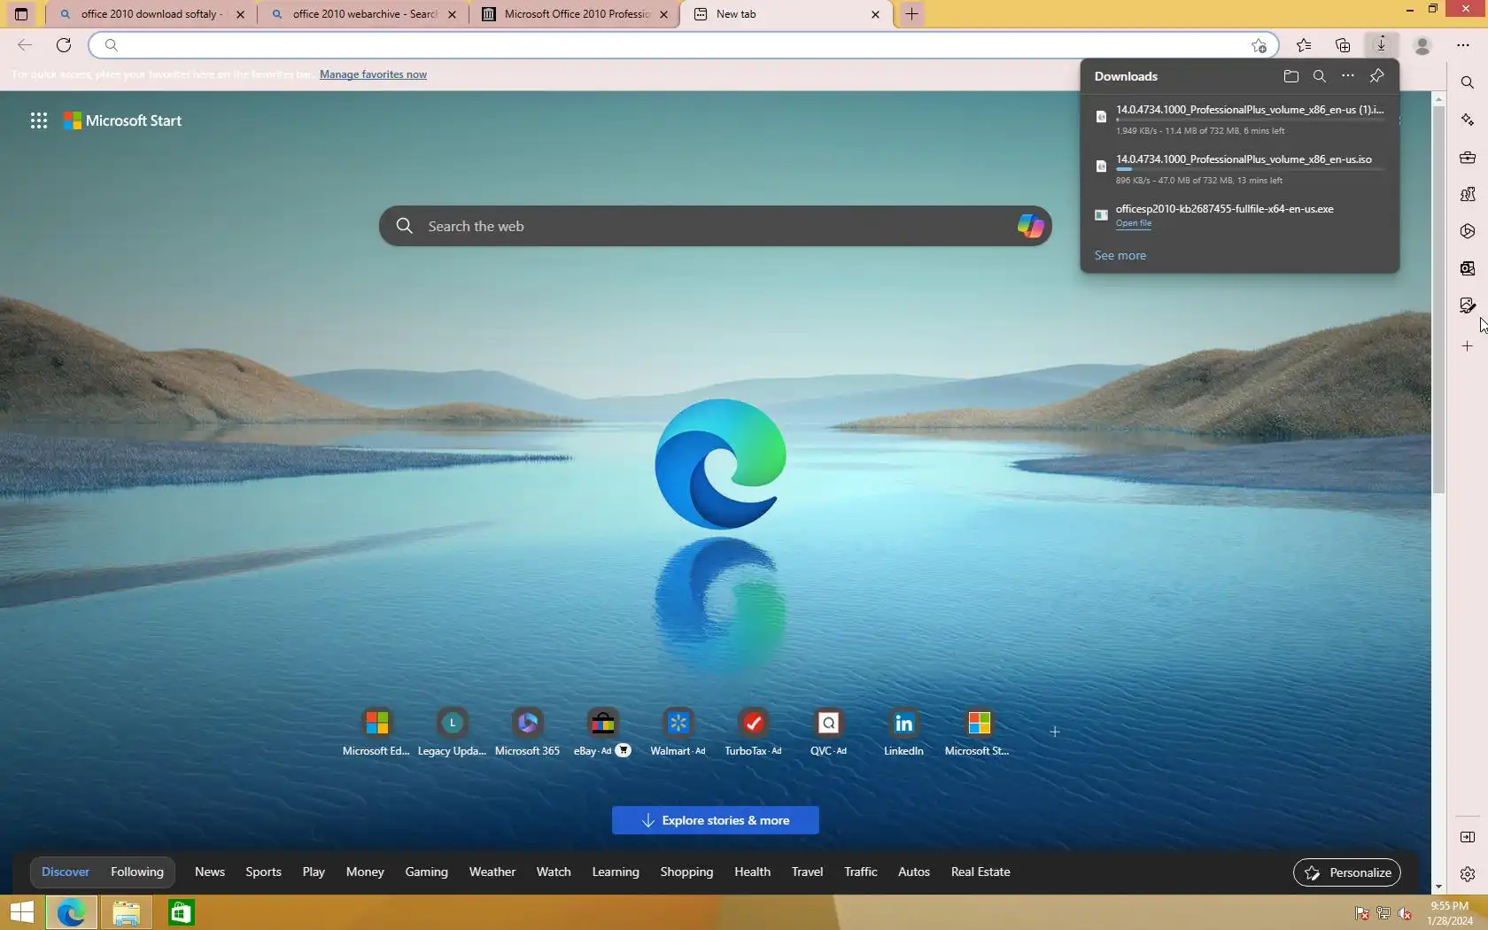
Task: Open QVC quick link tile
Action: click(x=828, y=732)
